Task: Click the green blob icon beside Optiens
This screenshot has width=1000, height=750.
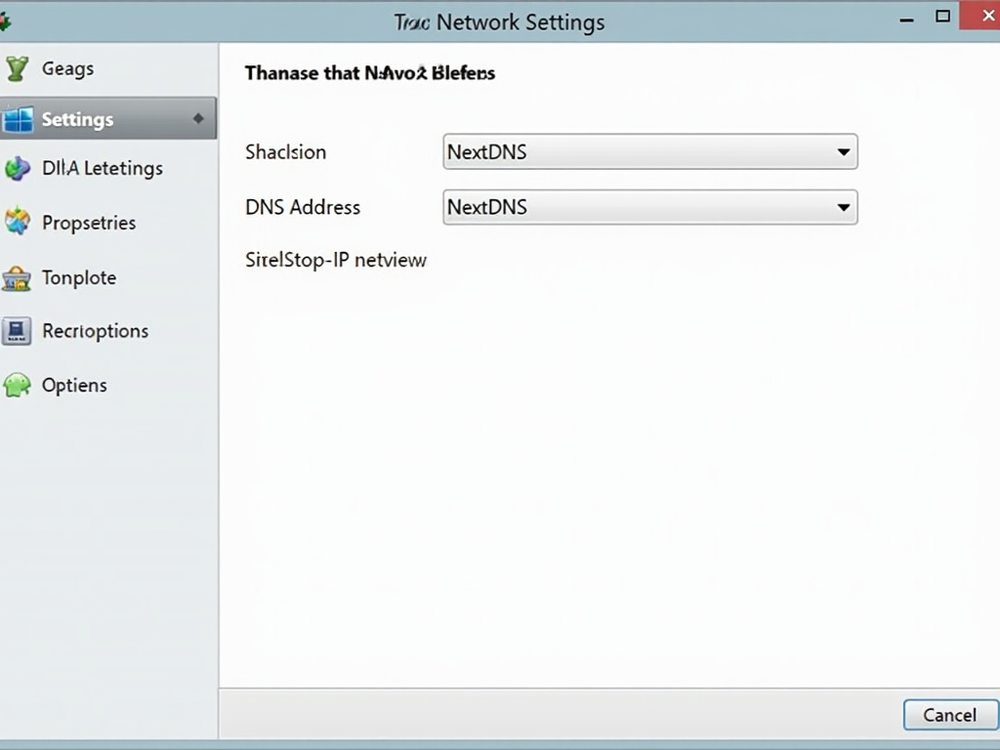Action: [x=17, y=385]
